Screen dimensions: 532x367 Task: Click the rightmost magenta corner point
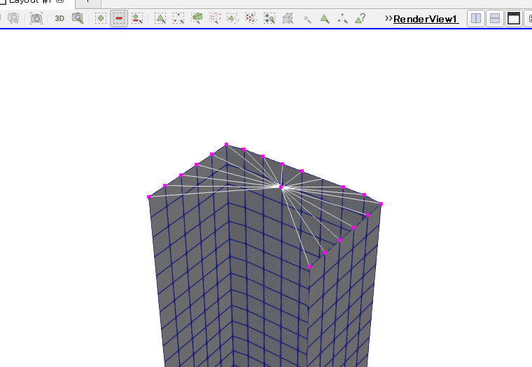[381, 203]
